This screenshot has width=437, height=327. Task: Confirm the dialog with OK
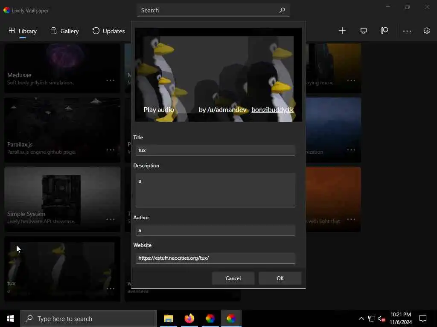click(x=280, y=278)
